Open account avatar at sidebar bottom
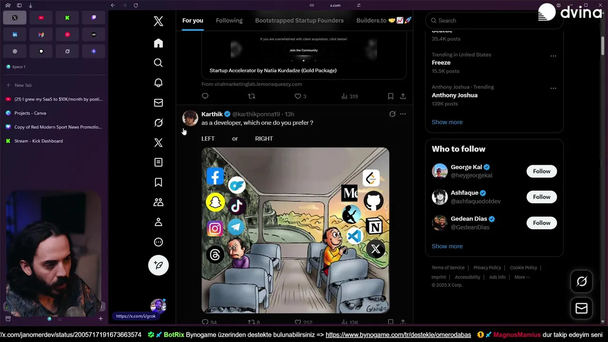608x342 pixels. (158, 306)
